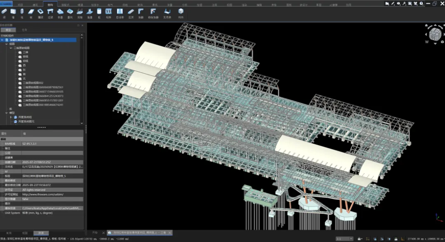445x242 pixels.
Task: Open the 项目 ribbon tab
Action: click(20, 5)
